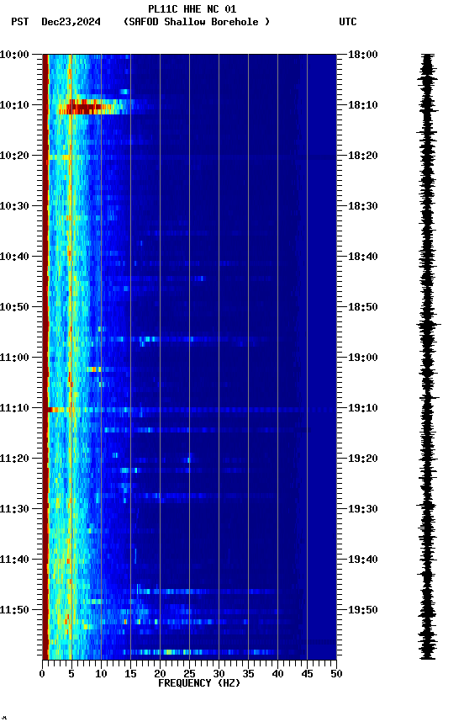Click the FREQUENCY (HZ) axis label
Viewport: 464px width, 727px height.
(199, 684)
